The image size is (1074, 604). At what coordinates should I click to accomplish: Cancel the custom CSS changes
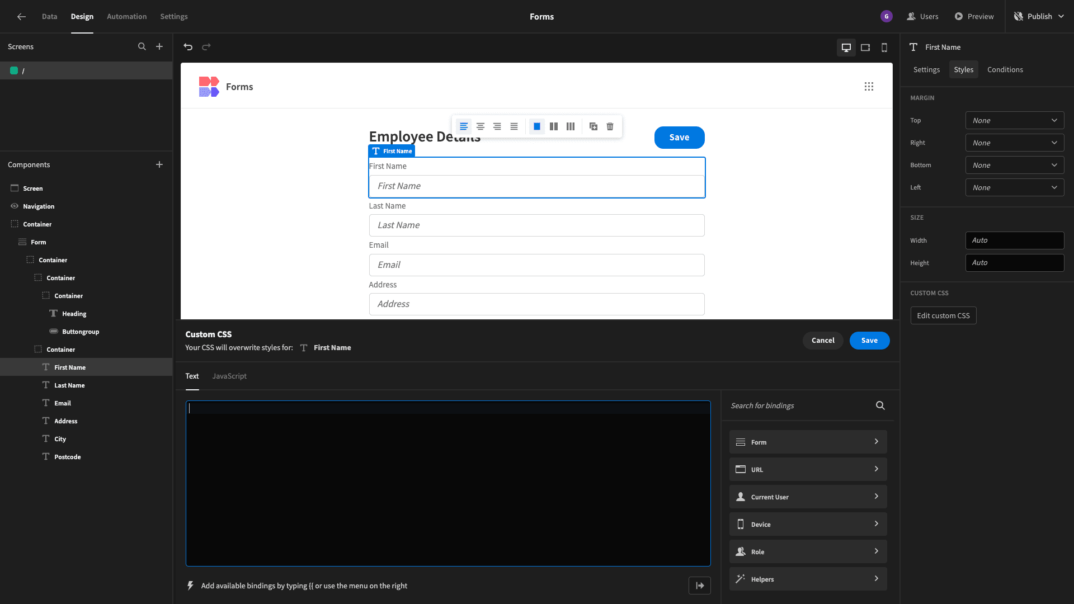(x=823, y=341)
